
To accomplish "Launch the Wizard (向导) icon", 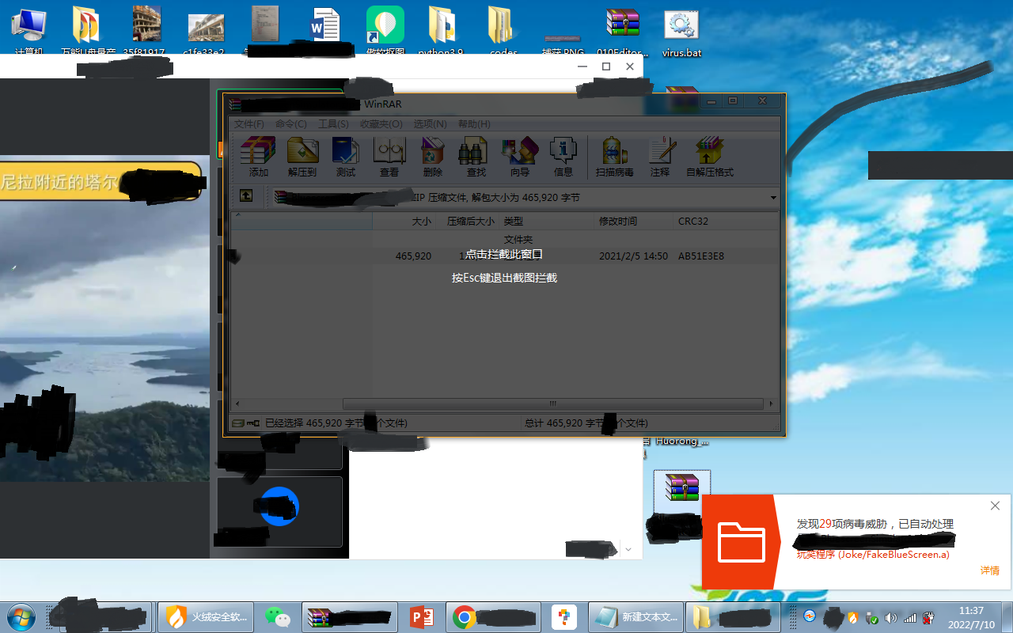I will [519, 156].
